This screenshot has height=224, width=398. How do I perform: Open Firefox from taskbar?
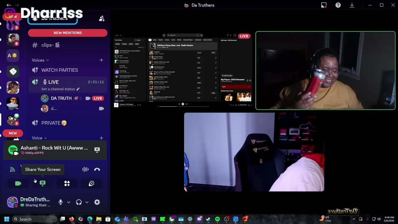[x=72, y=219]
